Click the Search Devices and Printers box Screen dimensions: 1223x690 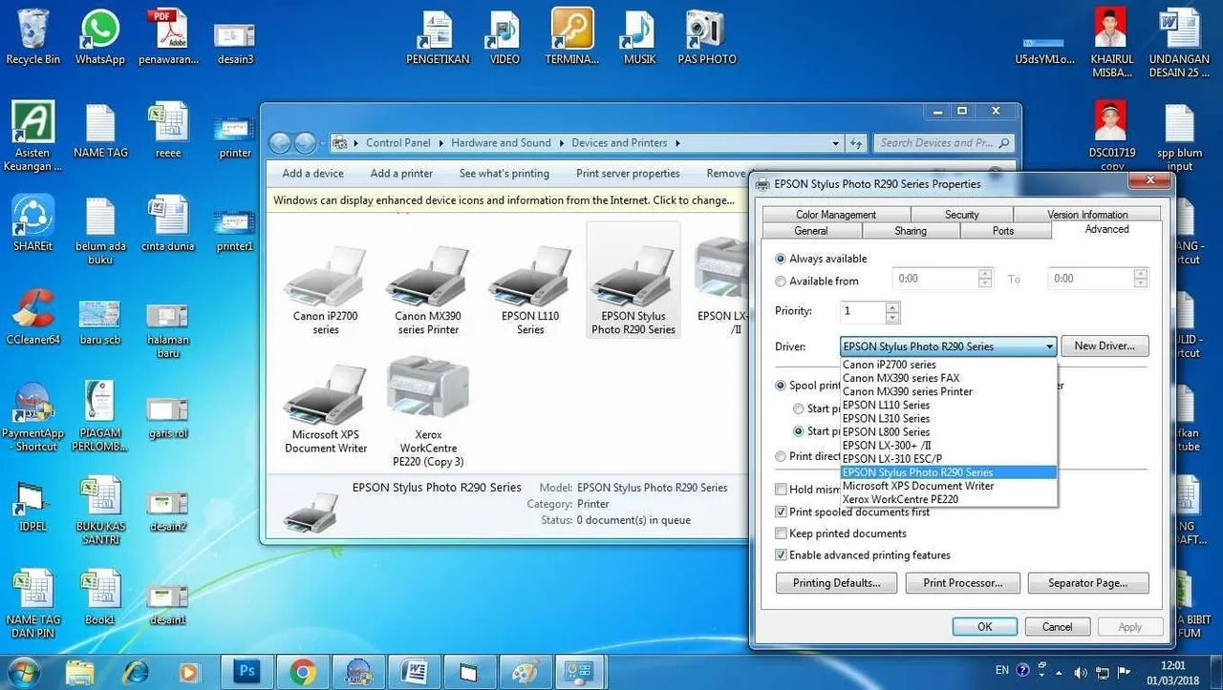[x=943, y=143]
